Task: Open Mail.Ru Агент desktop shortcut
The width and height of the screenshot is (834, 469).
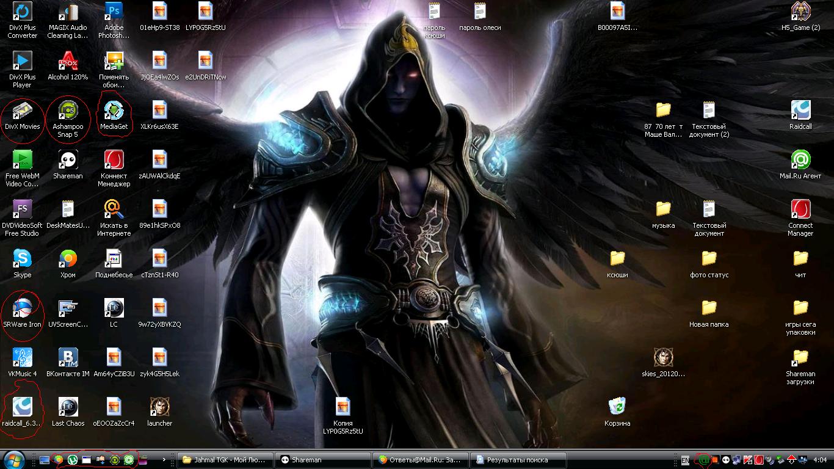Action: point(800,165)
